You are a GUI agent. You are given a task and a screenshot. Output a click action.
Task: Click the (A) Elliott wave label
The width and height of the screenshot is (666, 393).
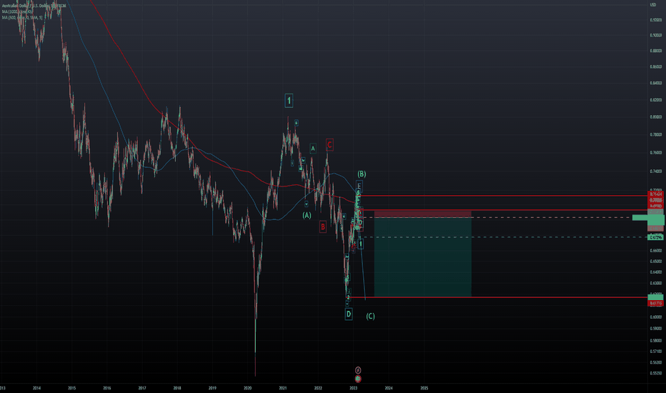(307, 215)
